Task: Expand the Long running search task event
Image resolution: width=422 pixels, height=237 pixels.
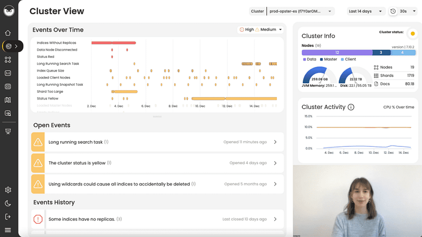Action: pyautogui.click(x=157, y=142)
